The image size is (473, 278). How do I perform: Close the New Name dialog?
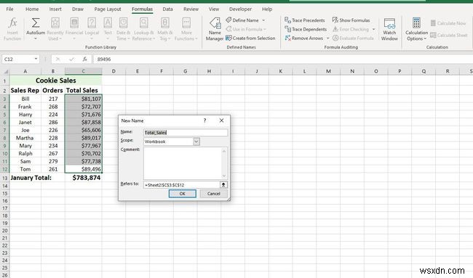pyautogui.click(x=221, y=120)
